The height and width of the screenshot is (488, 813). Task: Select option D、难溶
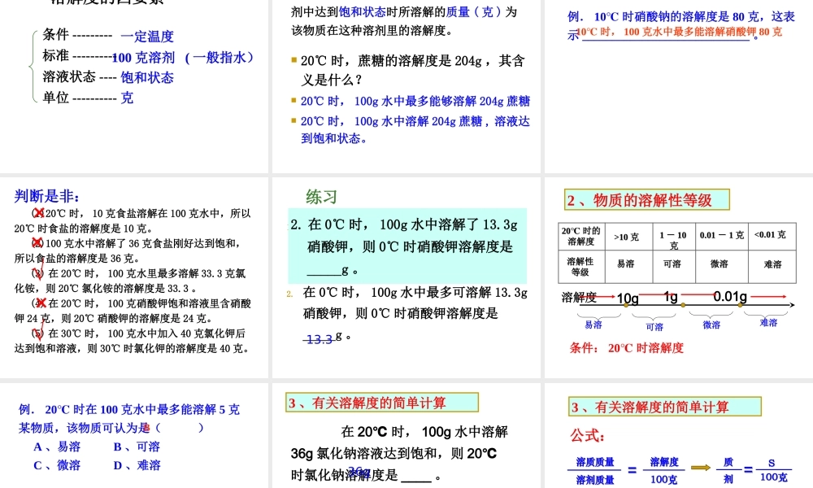(x=137, y=466)
